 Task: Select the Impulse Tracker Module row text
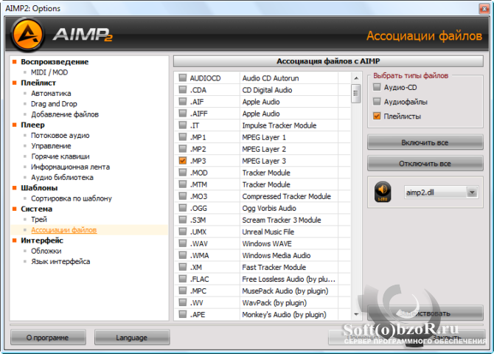[x=279, y=125]
